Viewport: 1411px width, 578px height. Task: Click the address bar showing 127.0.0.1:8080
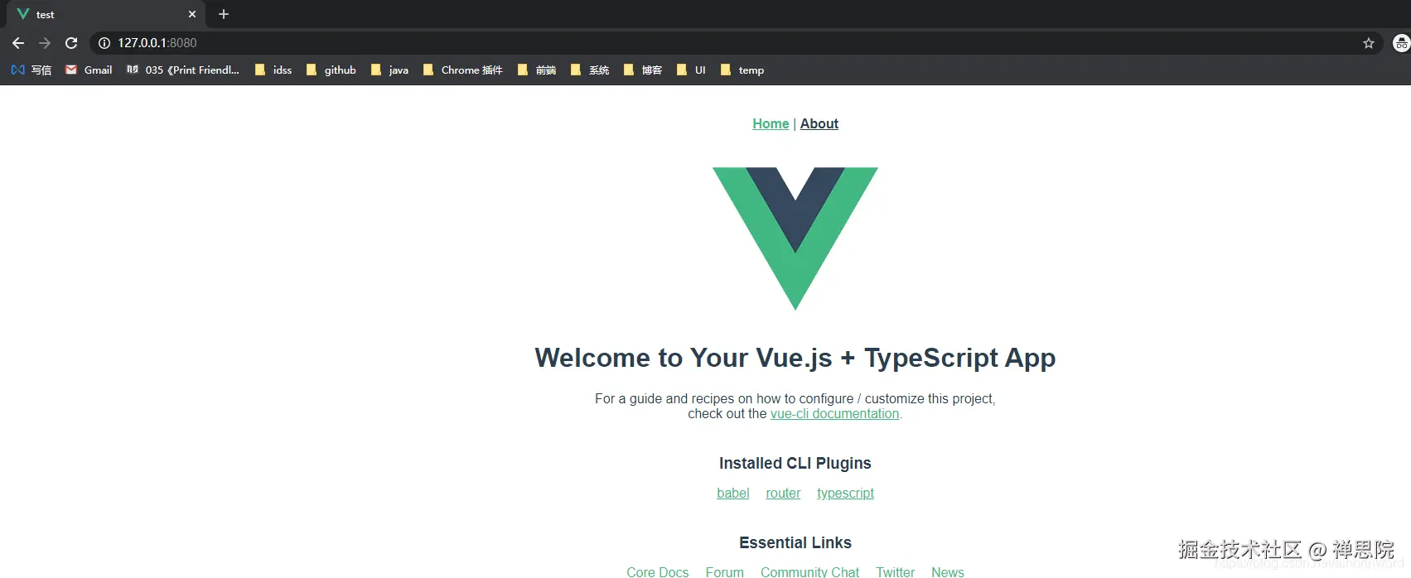729,43
